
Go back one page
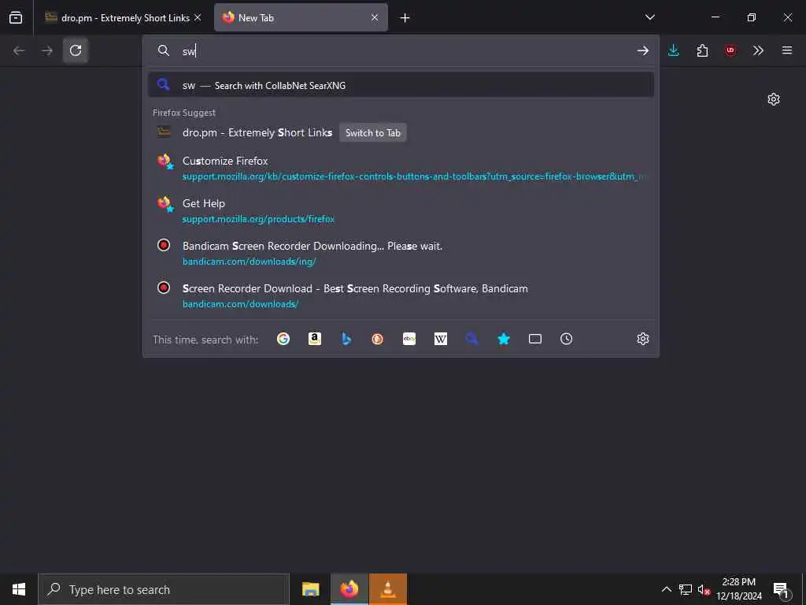point(19,50)
